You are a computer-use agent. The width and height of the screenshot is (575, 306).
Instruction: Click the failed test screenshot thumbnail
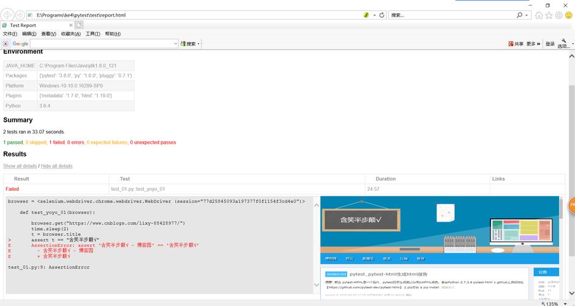440,245
